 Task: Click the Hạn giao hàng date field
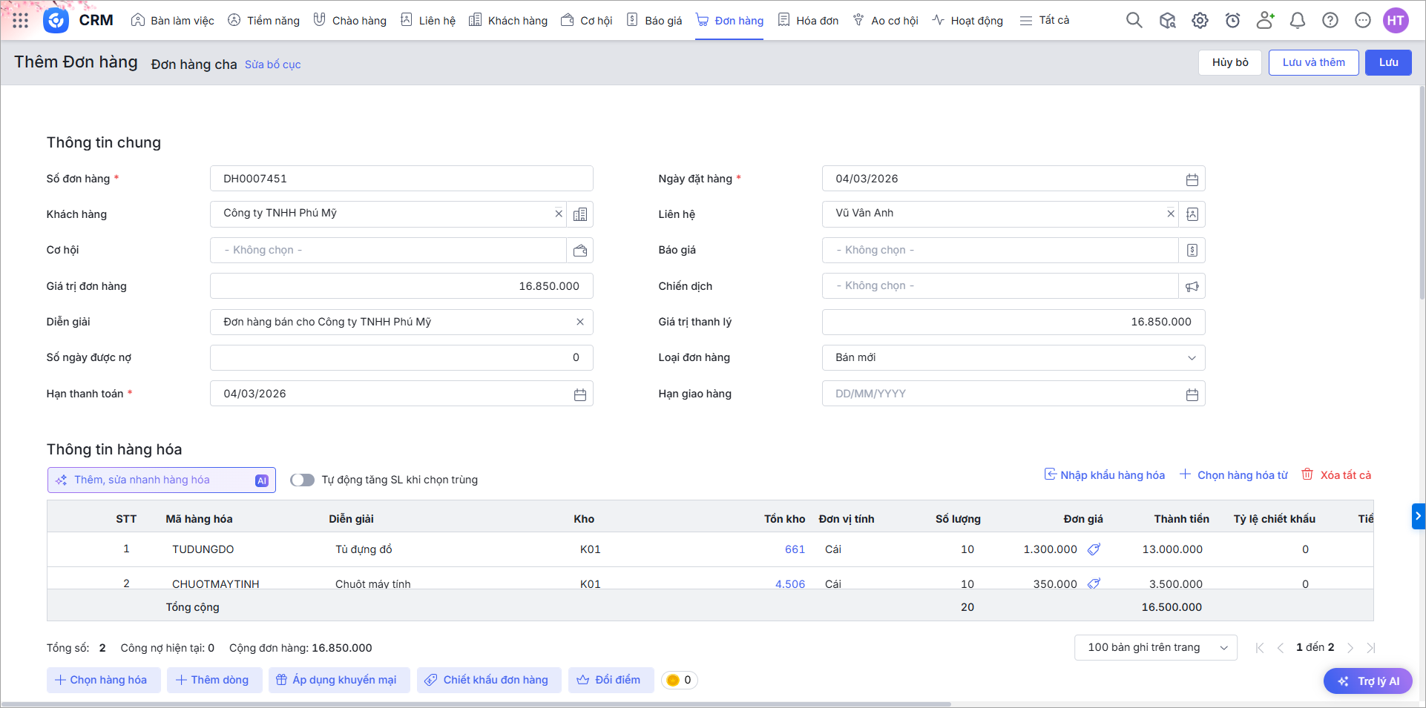pyautogui.click(x=1002, y=394)
